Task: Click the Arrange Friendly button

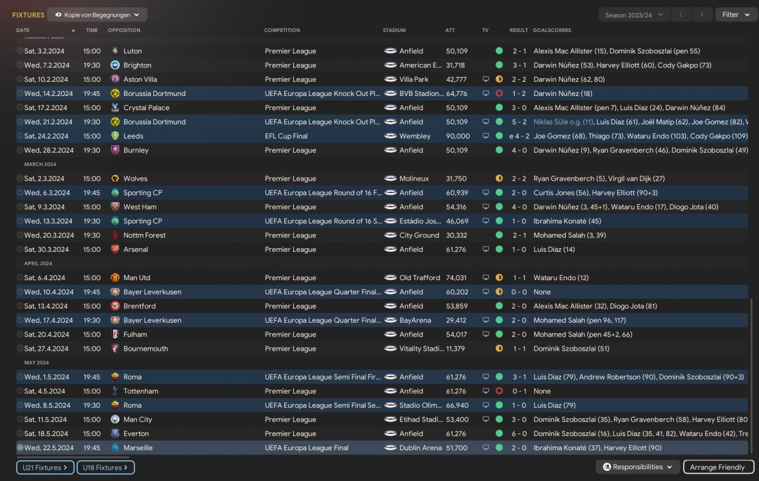Action: click(x=719, y=467)
